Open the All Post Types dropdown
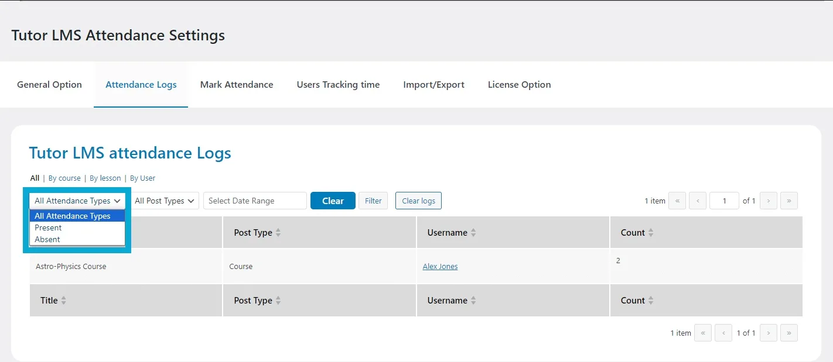Viewport: 833px width, 362px height. pos(165,201)
